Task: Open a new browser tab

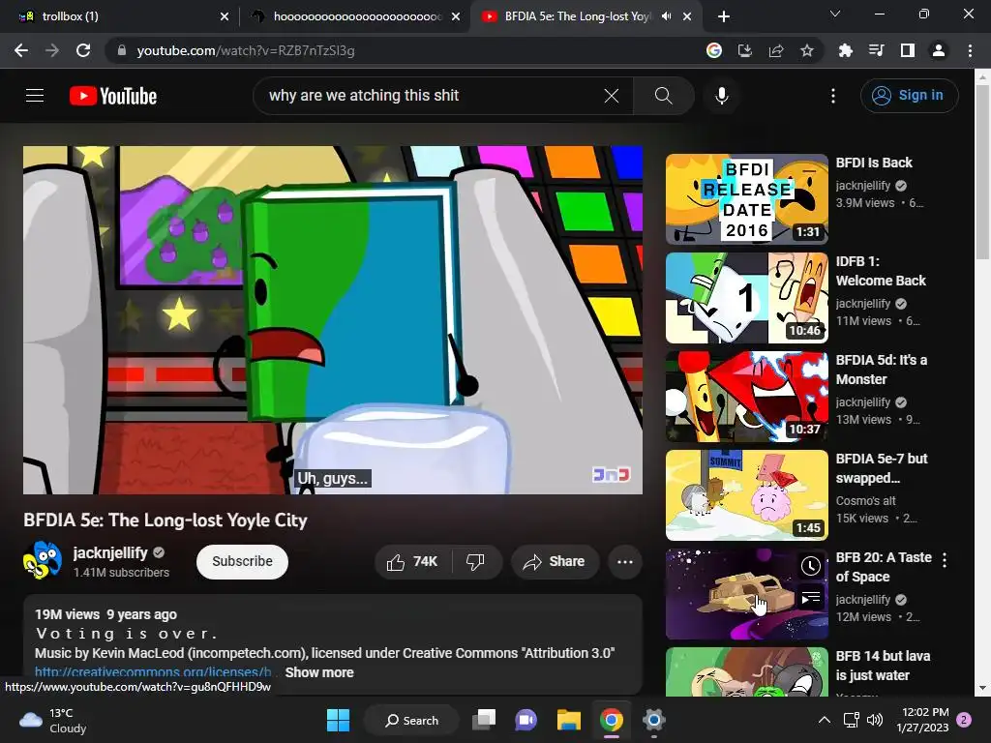Action: click(724, 16)
